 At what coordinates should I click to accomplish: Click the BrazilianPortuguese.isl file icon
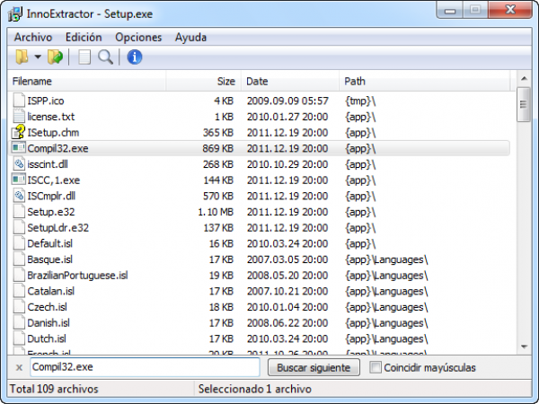[x=19, y=275]
